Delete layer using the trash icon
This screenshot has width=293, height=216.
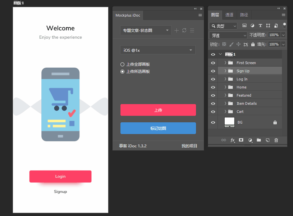click(x=276, y=140)
